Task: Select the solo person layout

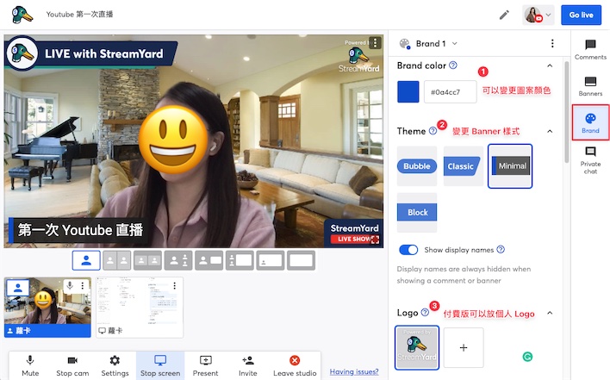Action: coord(86,260)
